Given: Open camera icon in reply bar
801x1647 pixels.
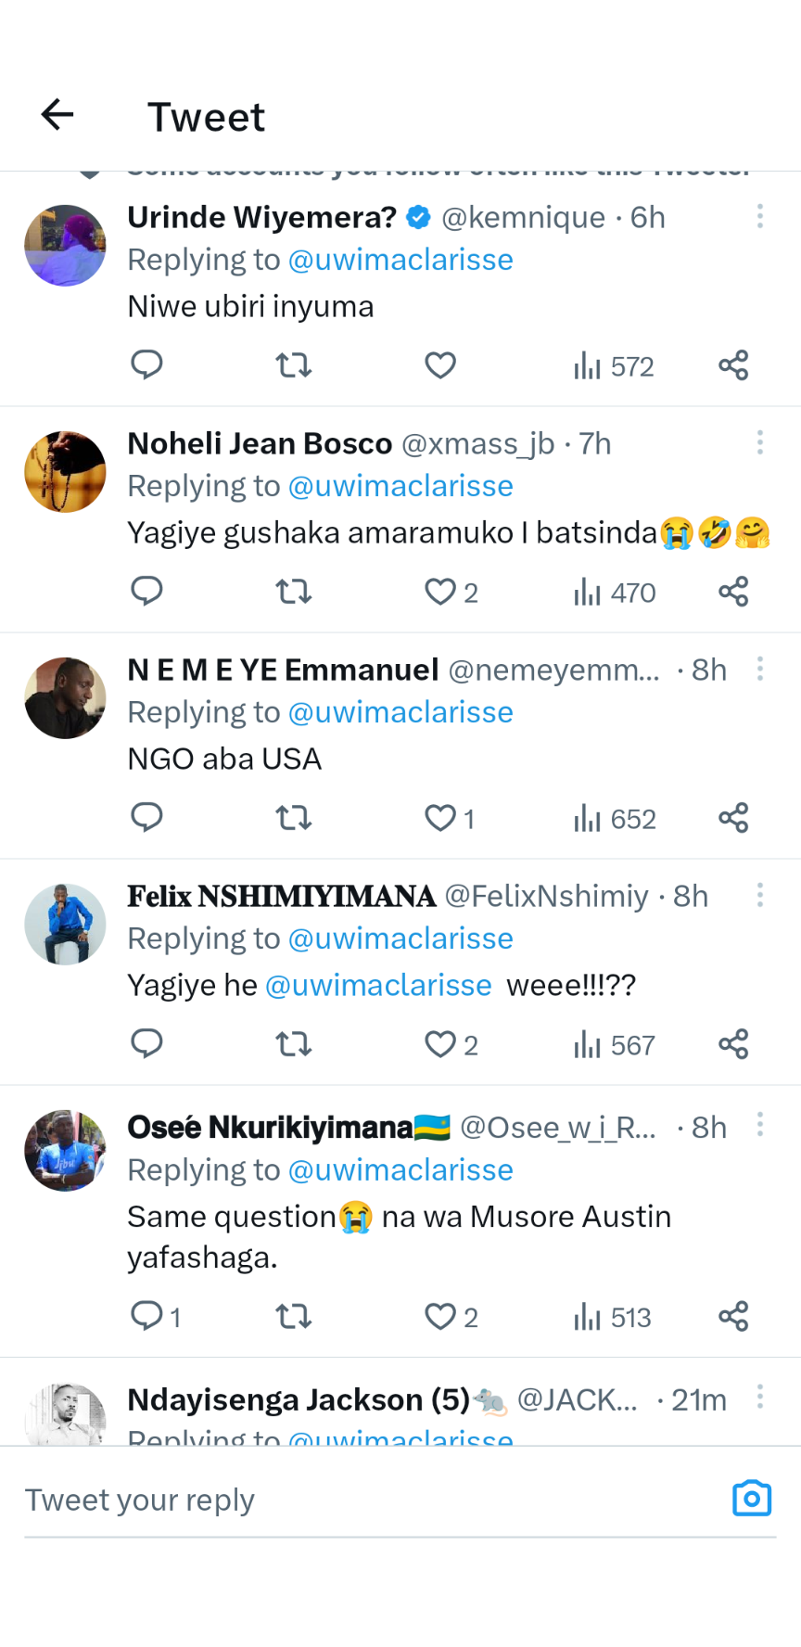Looking at the screenshot, I should click(x=751, y=1499).
